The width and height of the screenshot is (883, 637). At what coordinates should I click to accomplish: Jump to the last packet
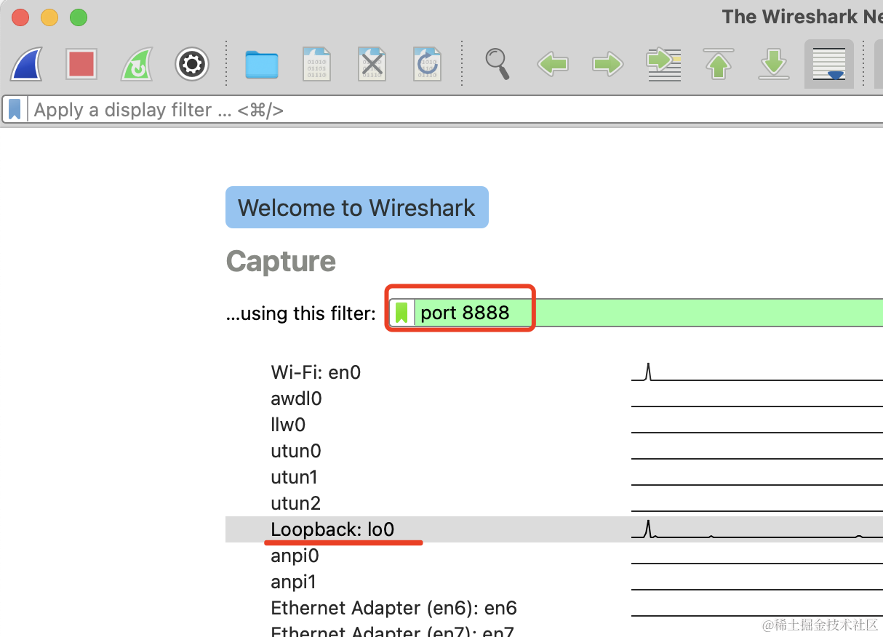774,64
